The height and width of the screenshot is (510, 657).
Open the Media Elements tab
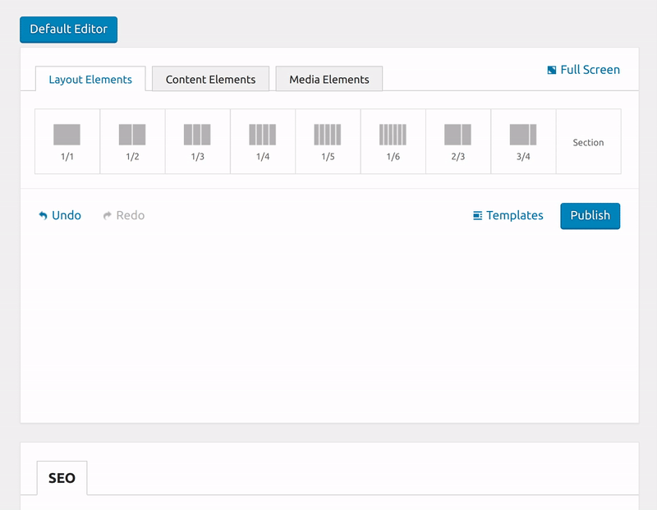pos(328,80)
